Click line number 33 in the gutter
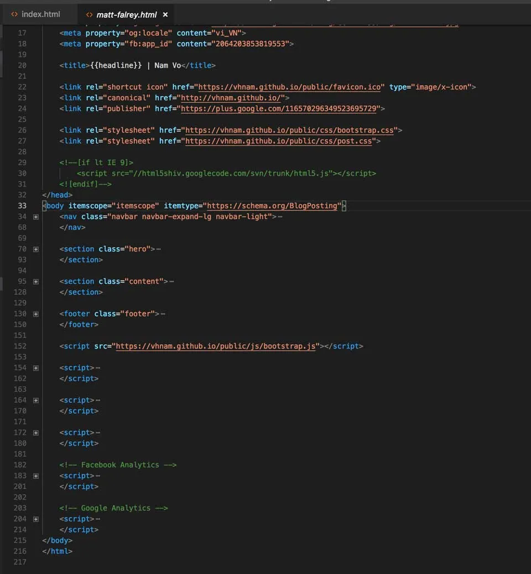Viewport: 531px width, 574px height. point(22,206)
